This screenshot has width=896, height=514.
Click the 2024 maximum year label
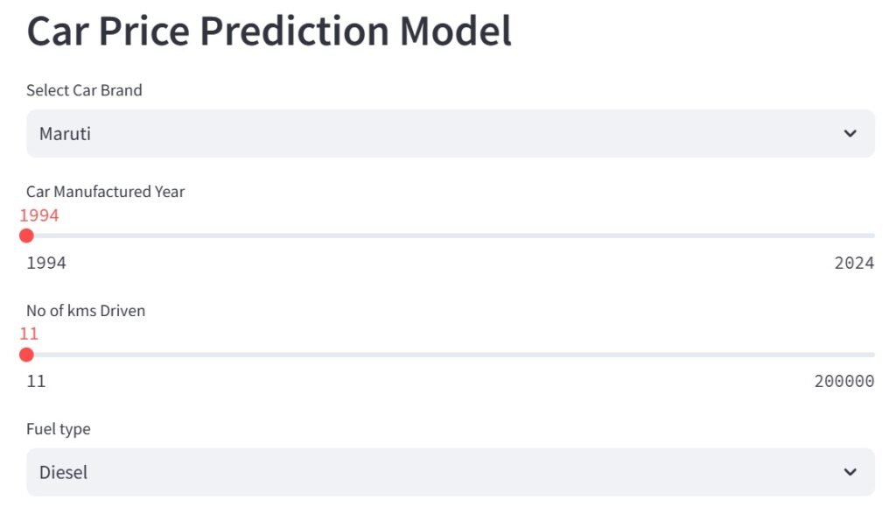[854, 263]
